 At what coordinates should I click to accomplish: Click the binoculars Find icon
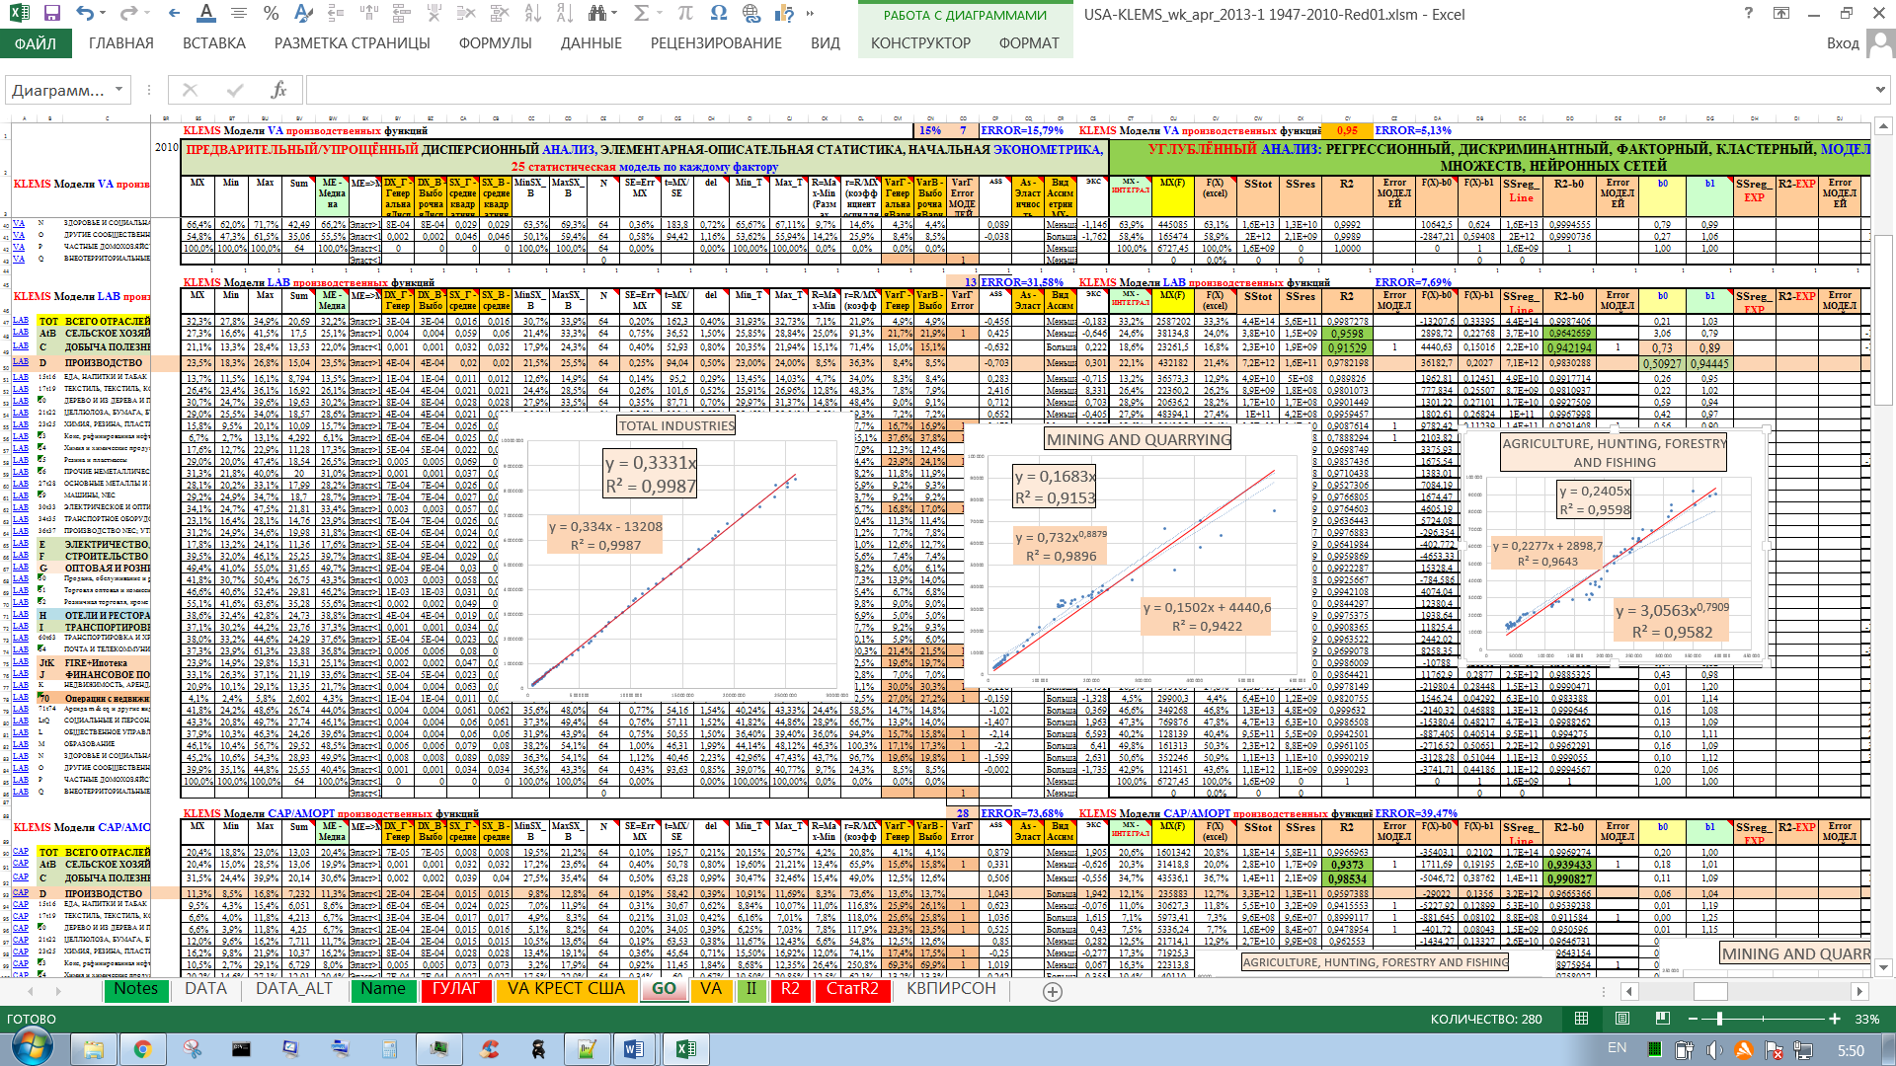pos(596,14)
